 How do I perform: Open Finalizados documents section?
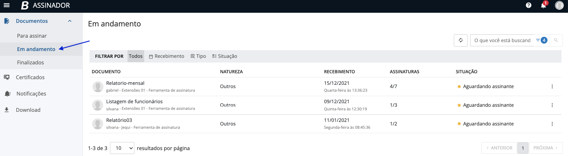click(30, 63)
